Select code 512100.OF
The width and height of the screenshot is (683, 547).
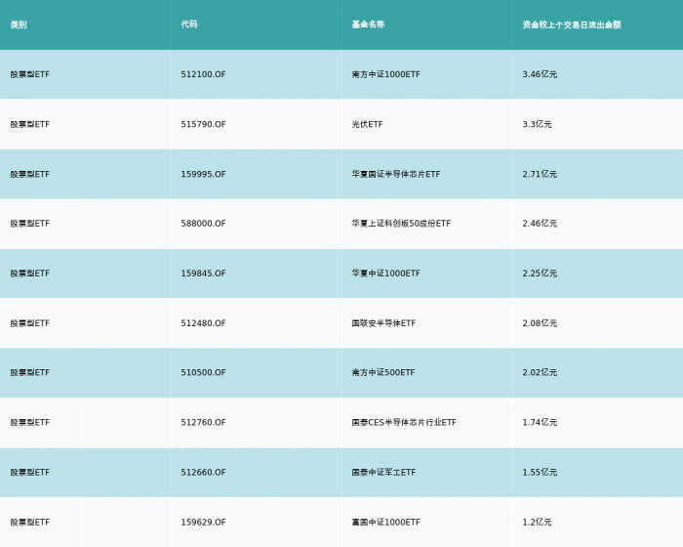pyautogui.click(x=203, y=74)
